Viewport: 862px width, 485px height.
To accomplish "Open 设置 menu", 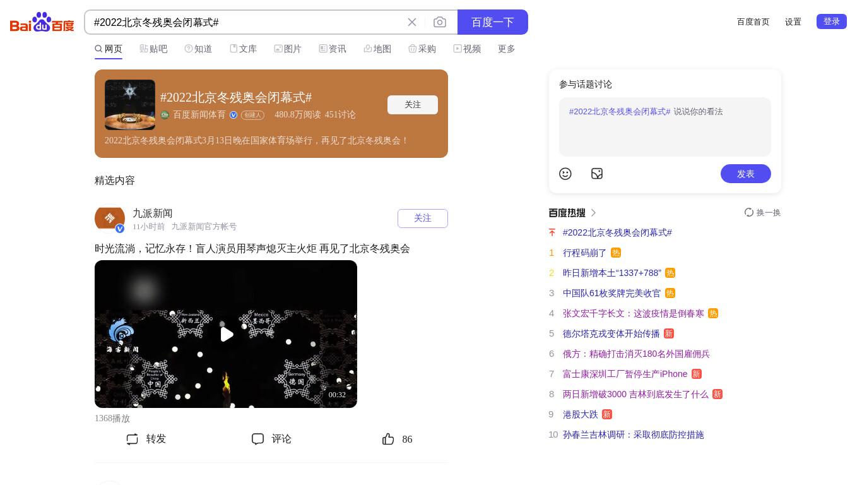I will pos(793,21).
